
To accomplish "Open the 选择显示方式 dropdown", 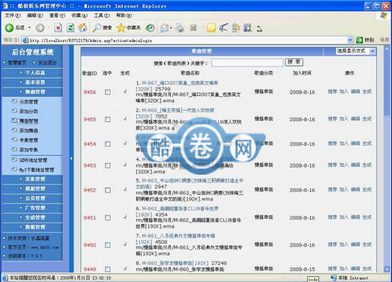I will [x=355, y=51].
